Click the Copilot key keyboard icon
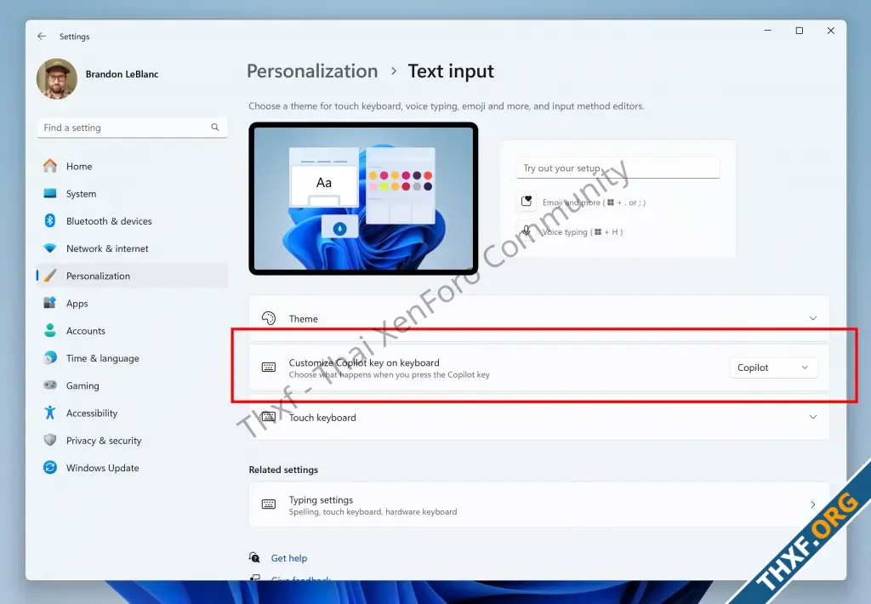 point(269,368)
